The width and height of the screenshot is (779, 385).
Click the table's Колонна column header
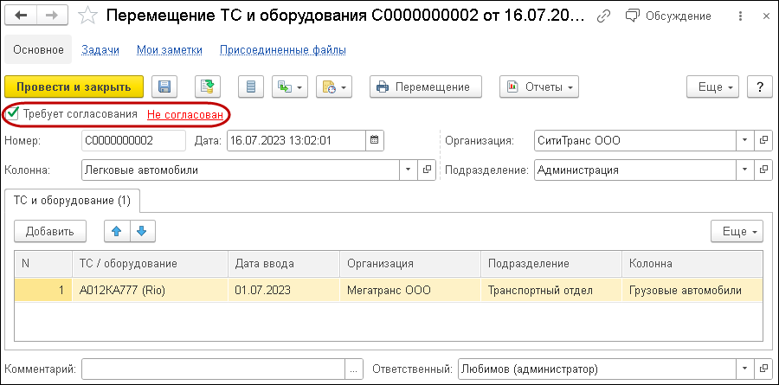[x=692, y=264]
